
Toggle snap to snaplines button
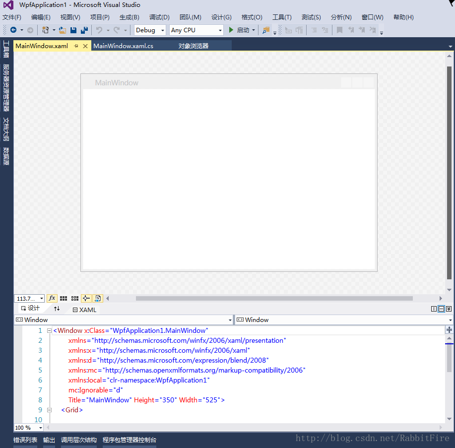(86, 298)
